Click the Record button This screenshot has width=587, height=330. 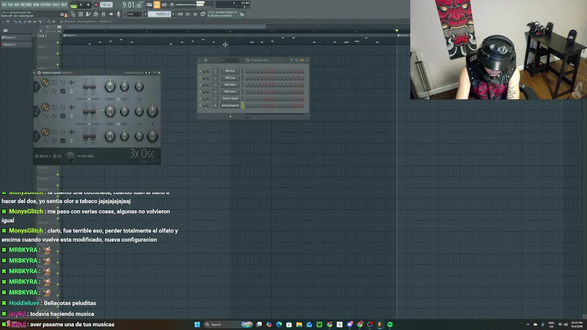[96, 5]
